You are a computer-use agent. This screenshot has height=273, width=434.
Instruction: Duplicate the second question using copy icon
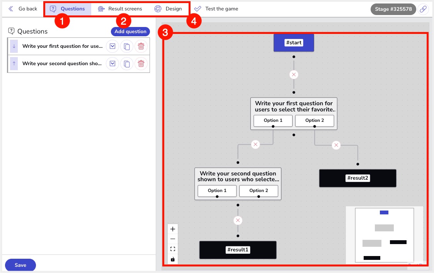[126, 64]
